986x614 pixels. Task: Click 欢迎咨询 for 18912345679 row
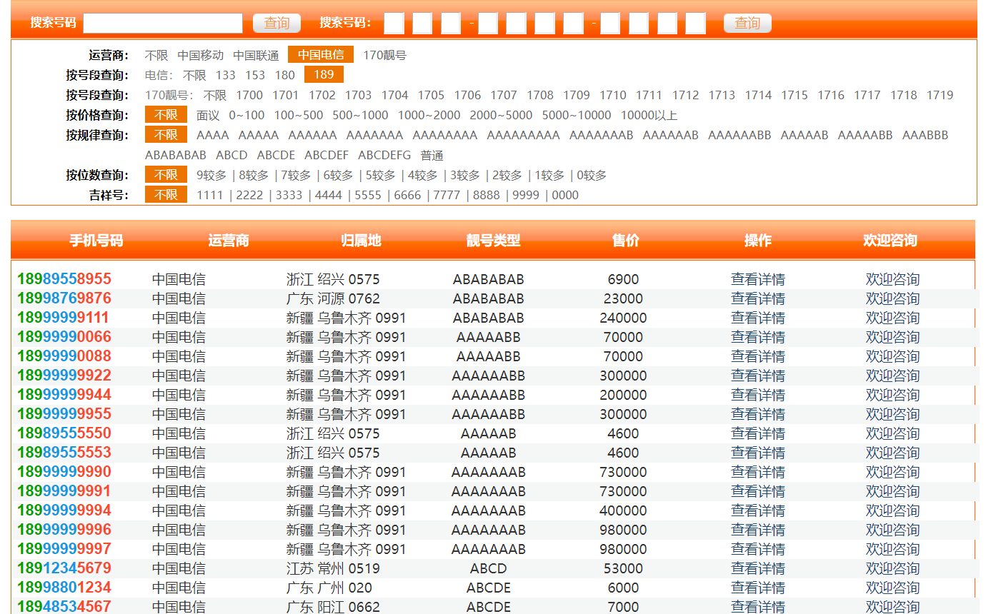coord(892,568)
